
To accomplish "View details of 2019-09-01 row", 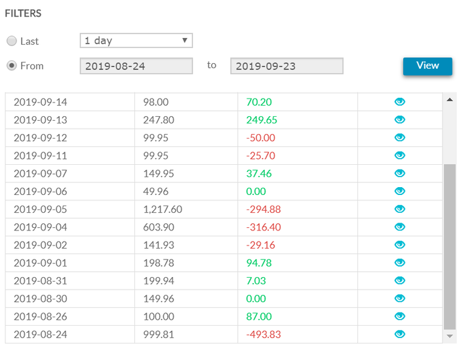I will pyautogui.click(x=399, y=263).
